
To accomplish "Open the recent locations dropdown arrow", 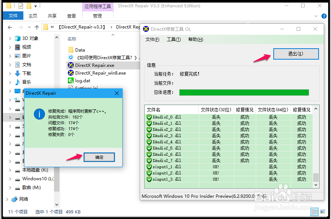I will [29, 27].
